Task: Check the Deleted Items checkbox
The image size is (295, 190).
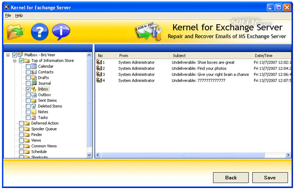Action: [x=28, y=106]
